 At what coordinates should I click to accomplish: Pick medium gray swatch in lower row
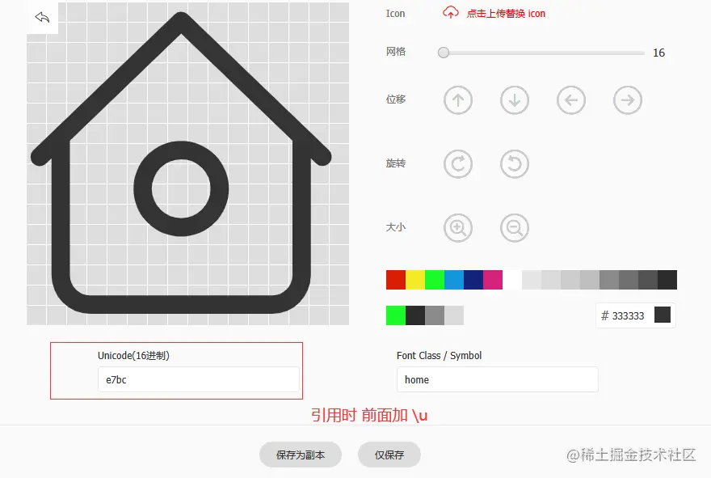coord(435,315)
